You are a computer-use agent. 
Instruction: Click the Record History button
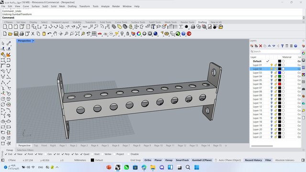coord(253,160)
